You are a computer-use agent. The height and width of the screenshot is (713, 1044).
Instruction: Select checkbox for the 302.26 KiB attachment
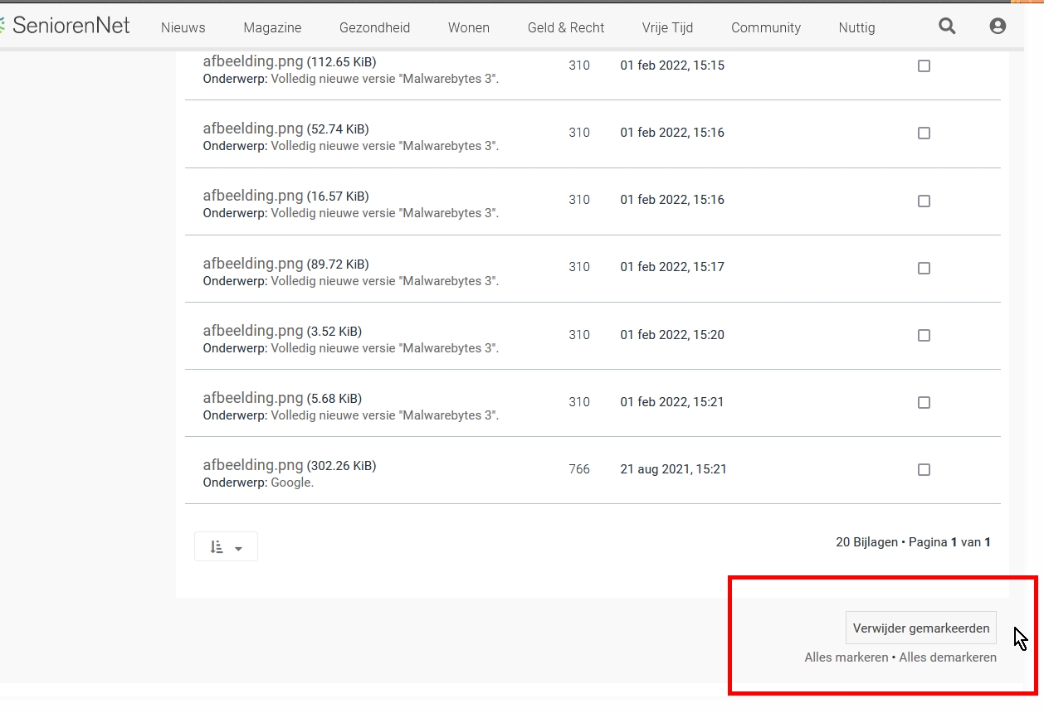pyautogui.click(x=924, y=470)
